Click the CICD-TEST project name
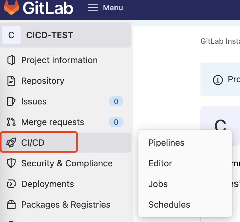240x222 pixels. click(x=50, y=35)
